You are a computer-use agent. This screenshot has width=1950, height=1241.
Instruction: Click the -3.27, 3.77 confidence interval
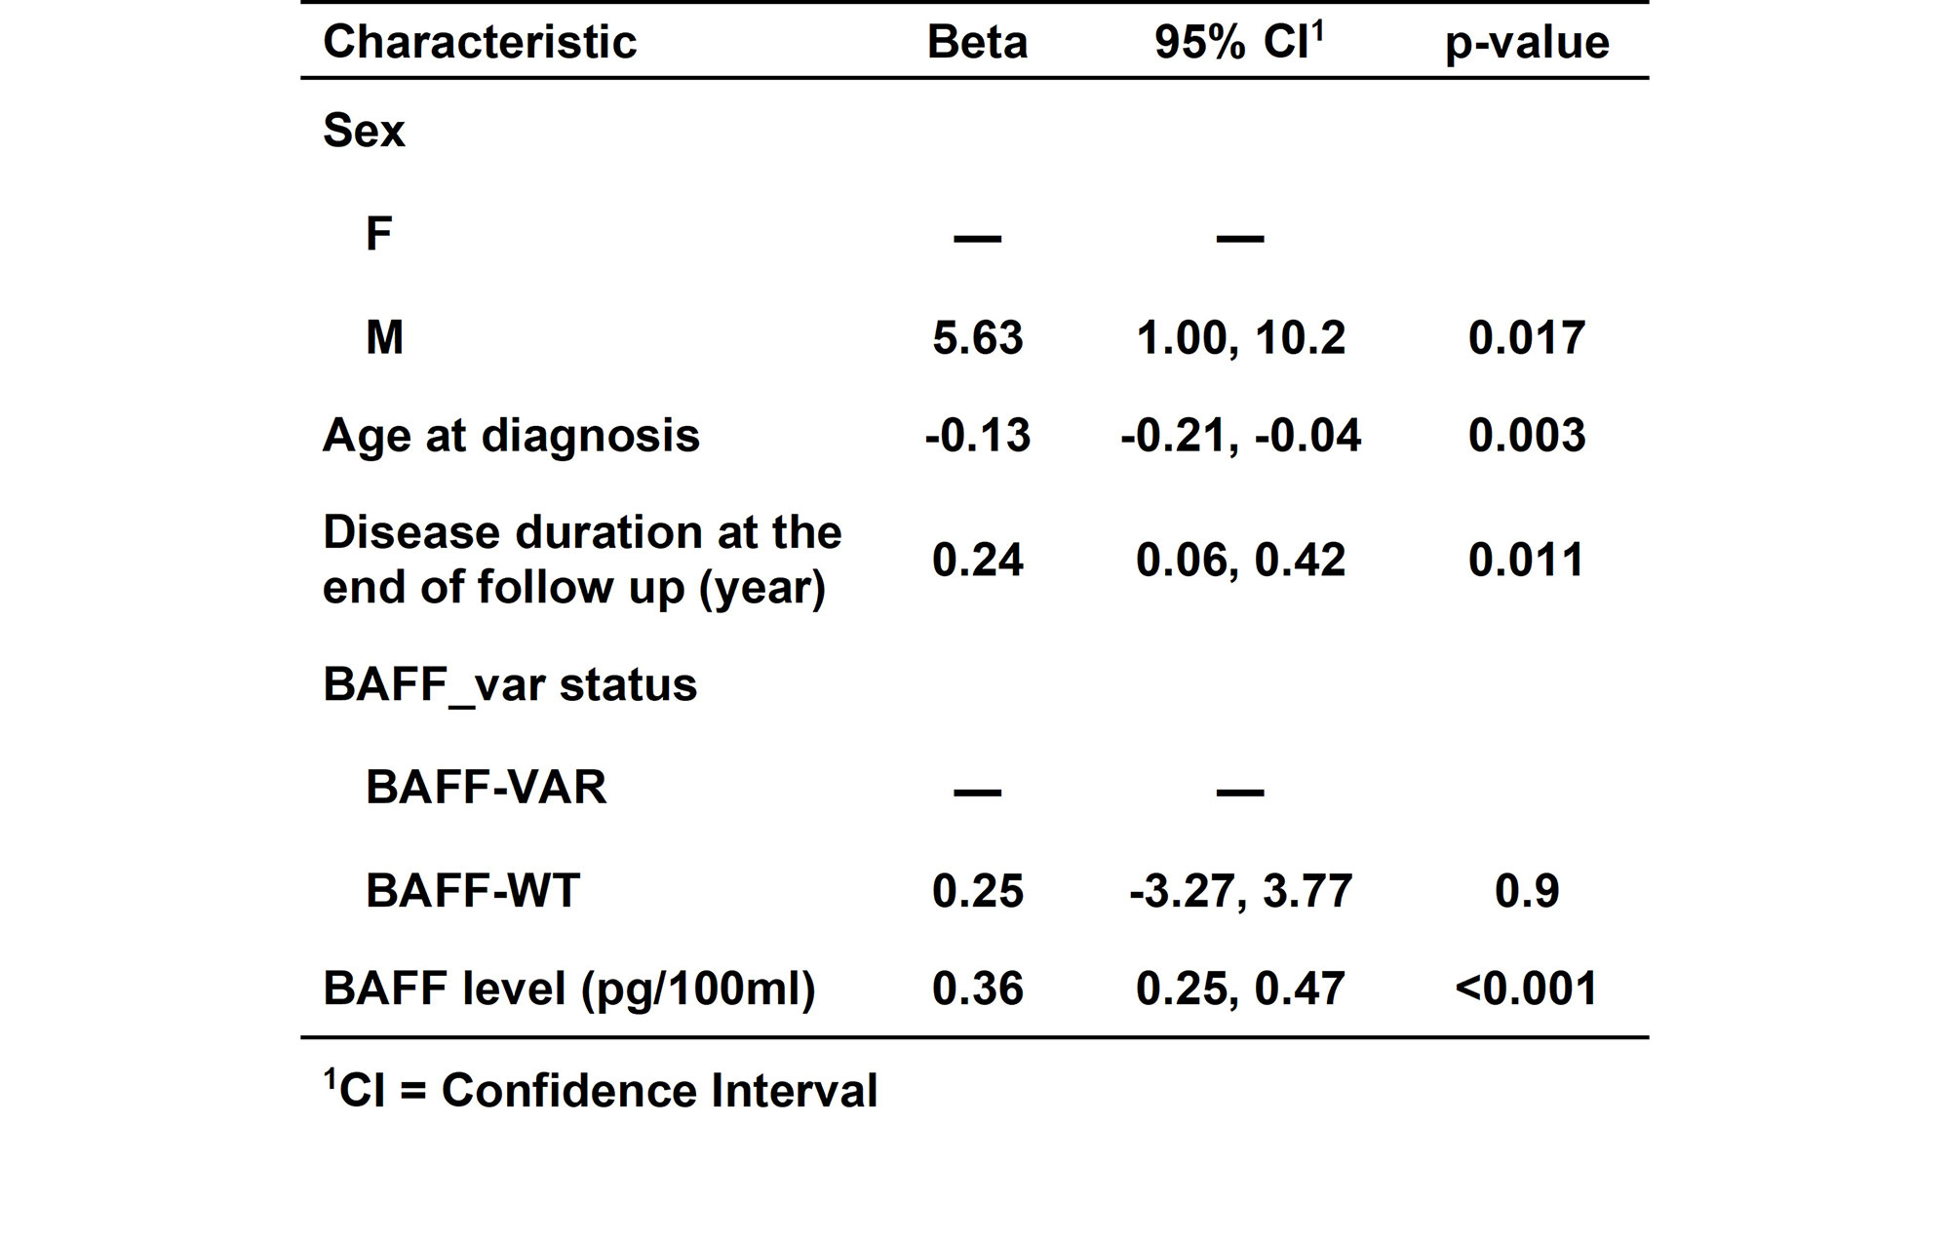point(1240,890)
